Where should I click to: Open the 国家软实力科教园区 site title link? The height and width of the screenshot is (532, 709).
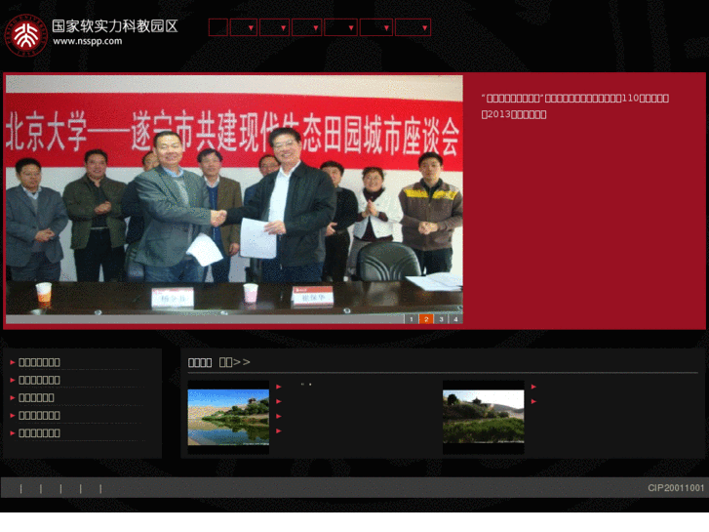115,26
